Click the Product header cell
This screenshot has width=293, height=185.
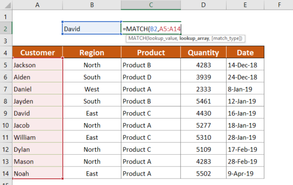tap(151, 52)
